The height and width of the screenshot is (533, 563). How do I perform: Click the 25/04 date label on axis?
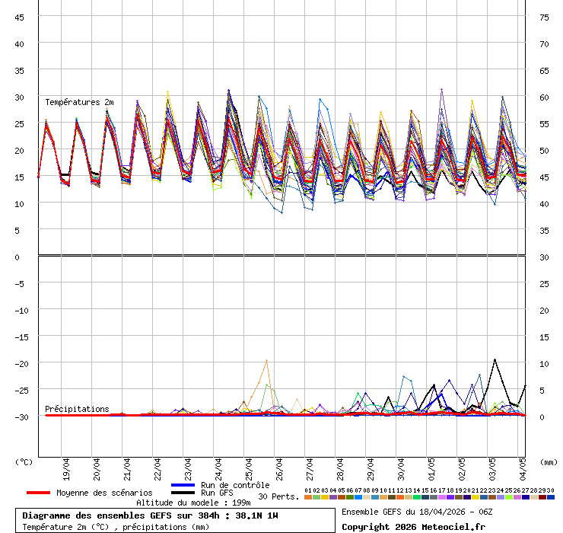249,465
